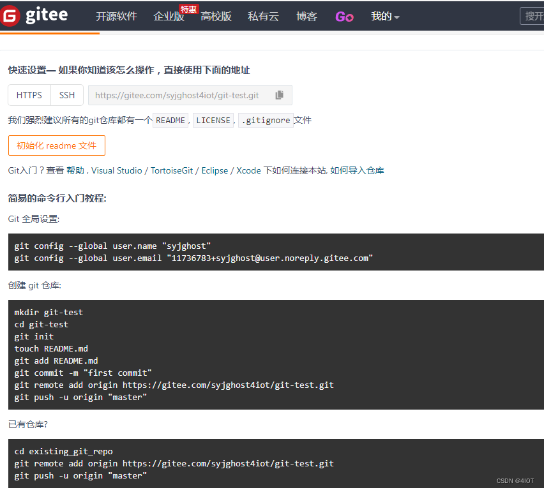The height and width of the screenshot is (490, 544).
Task: Open the 博客 menu item
Action: point(306,16)
